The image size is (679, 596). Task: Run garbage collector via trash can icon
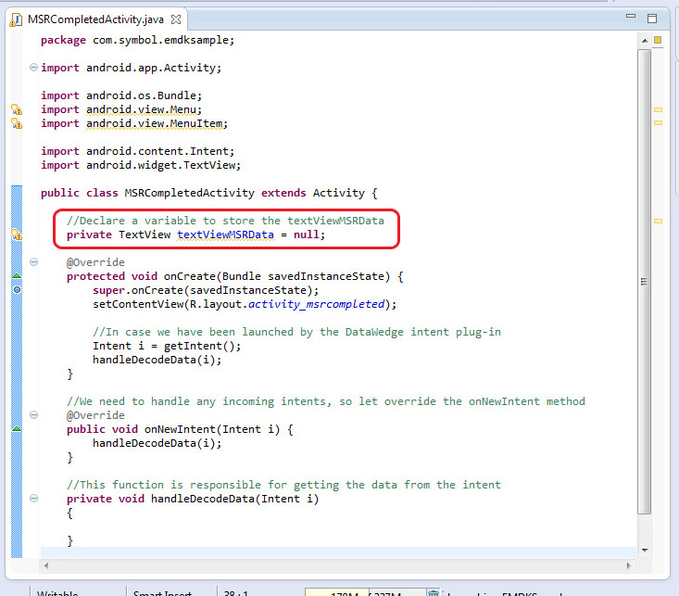click(433, 593)
